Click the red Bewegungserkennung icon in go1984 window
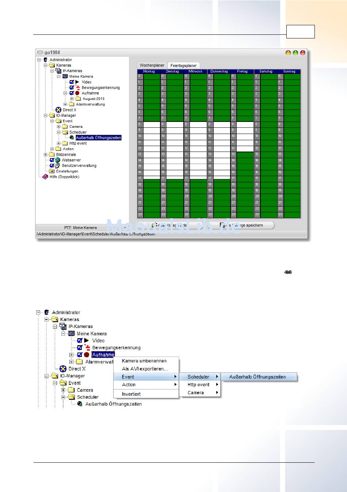This screenshot has width=347, height=492. 77,87
